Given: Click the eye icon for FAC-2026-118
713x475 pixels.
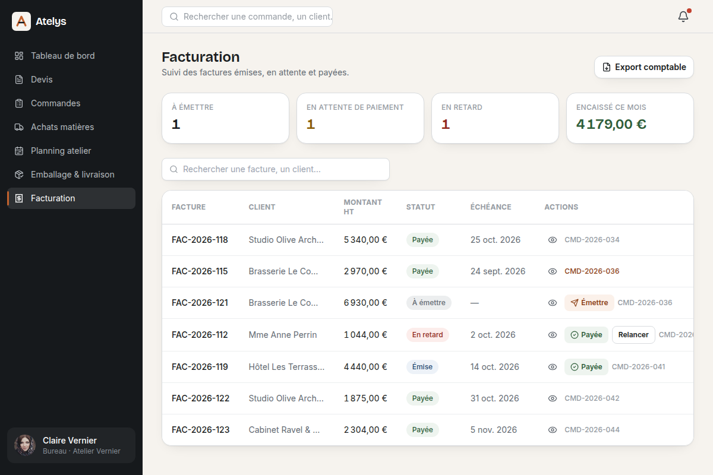Looking at the screenshot, I should pos(553,240).
